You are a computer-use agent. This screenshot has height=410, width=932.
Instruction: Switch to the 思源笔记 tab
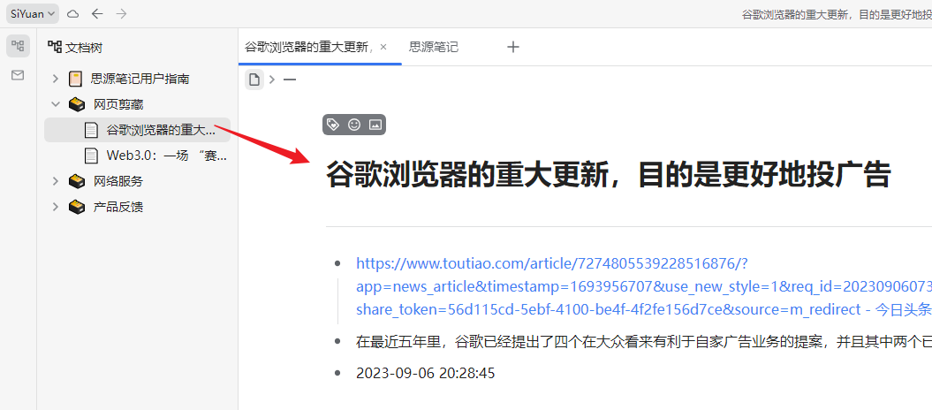click(434, 47)
